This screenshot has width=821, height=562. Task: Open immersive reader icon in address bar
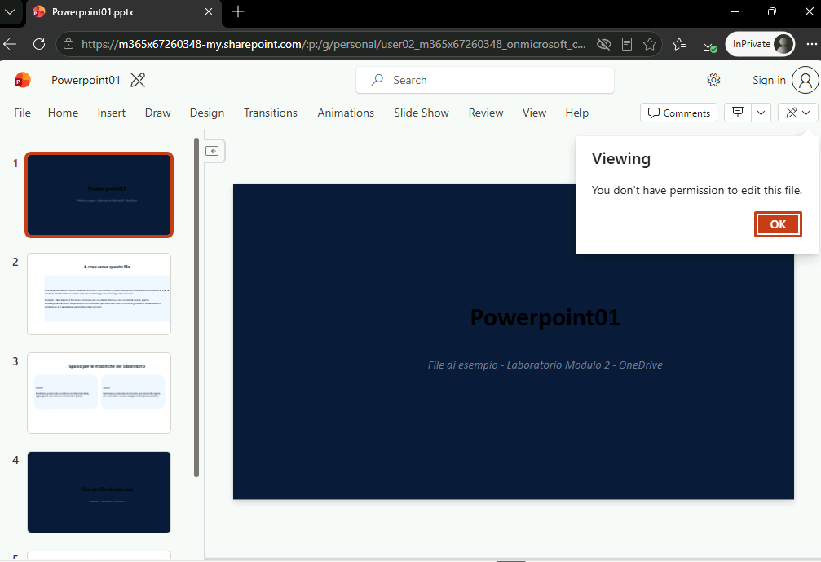pos(627,44)
